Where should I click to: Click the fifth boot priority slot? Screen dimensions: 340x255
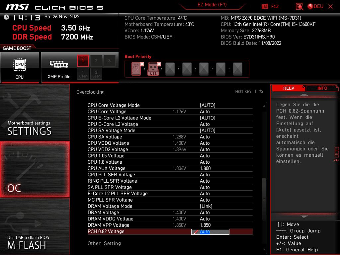click(x=204, y=69)
